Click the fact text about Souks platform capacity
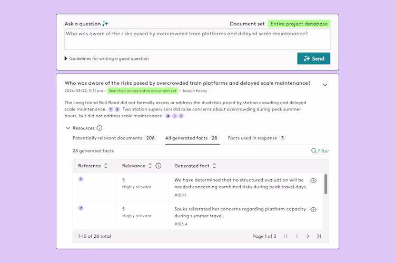Viewport: 395px width, 263px height. click(x=240, y=212)
